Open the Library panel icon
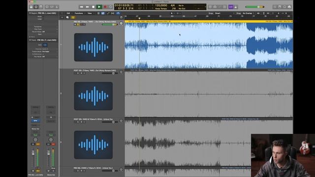 click(31, 7)
